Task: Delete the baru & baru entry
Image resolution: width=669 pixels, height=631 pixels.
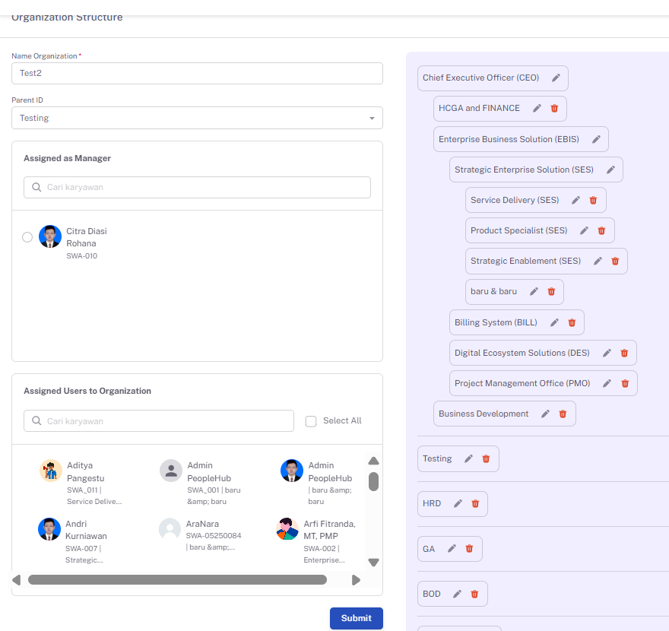Action: pos(551,291)
